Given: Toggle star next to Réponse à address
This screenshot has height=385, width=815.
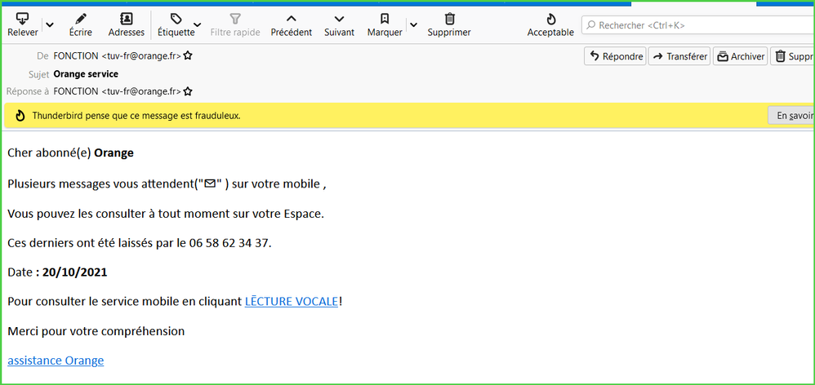Looking at the screenshot, I should 188,91.
